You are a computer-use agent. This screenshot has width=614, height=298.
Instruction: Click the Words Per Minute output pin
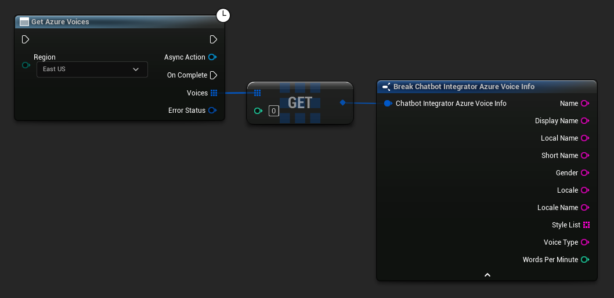click(x=585, y=260)
